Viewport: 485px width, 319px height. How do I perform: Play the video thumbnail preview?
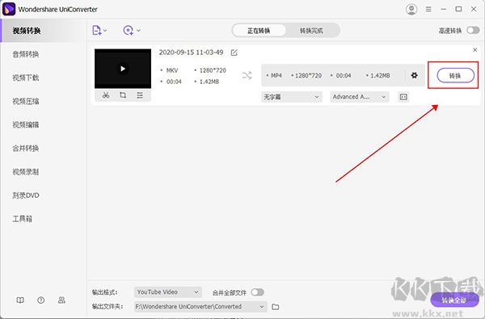(123, 69)
